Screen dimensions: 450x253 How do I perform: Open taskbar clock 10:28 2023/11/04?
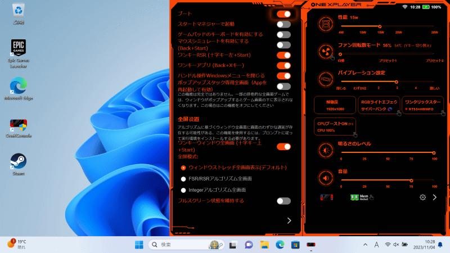tap(424, 245)
